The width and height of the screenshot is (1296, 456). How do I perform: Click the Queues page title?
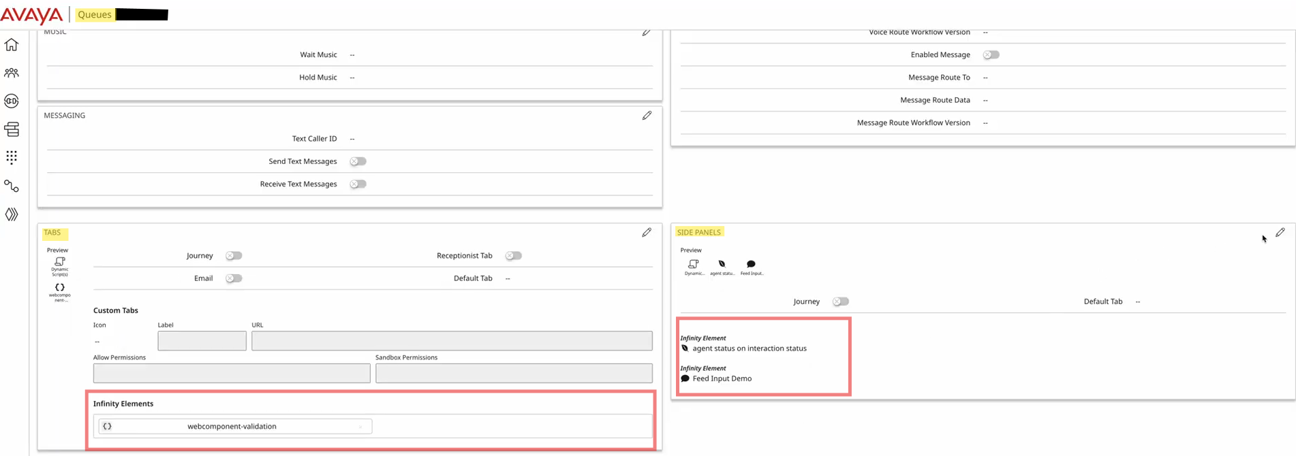[x=95, y=14]
